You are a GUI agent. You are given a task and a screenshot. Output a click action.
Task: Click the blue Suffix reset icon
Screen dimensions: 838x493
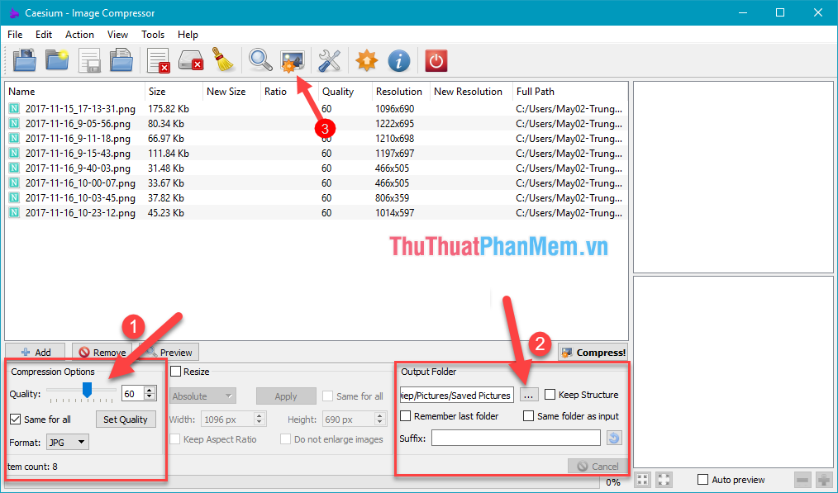(x=614, y=438)
